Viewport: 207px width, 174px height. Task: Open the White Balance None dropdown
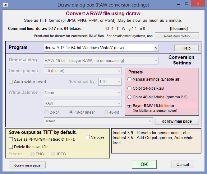pyautogui.click(x=83, y=92)
